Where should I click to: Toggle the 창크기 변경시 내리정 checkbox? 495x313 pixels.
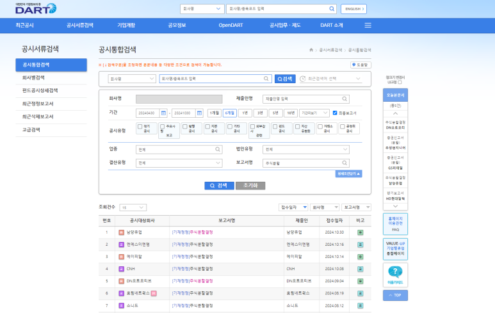click(400, 82)
